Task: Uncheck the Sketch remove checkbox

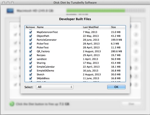Action: tap(30, 74)
